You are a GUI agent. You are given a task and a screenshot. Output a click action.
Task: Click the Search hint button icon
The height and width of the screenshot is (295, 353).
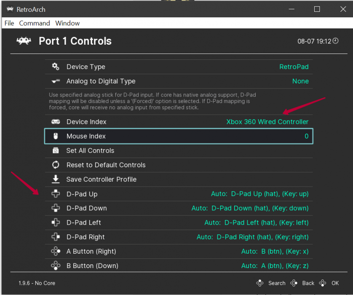[x=260, y=283]
